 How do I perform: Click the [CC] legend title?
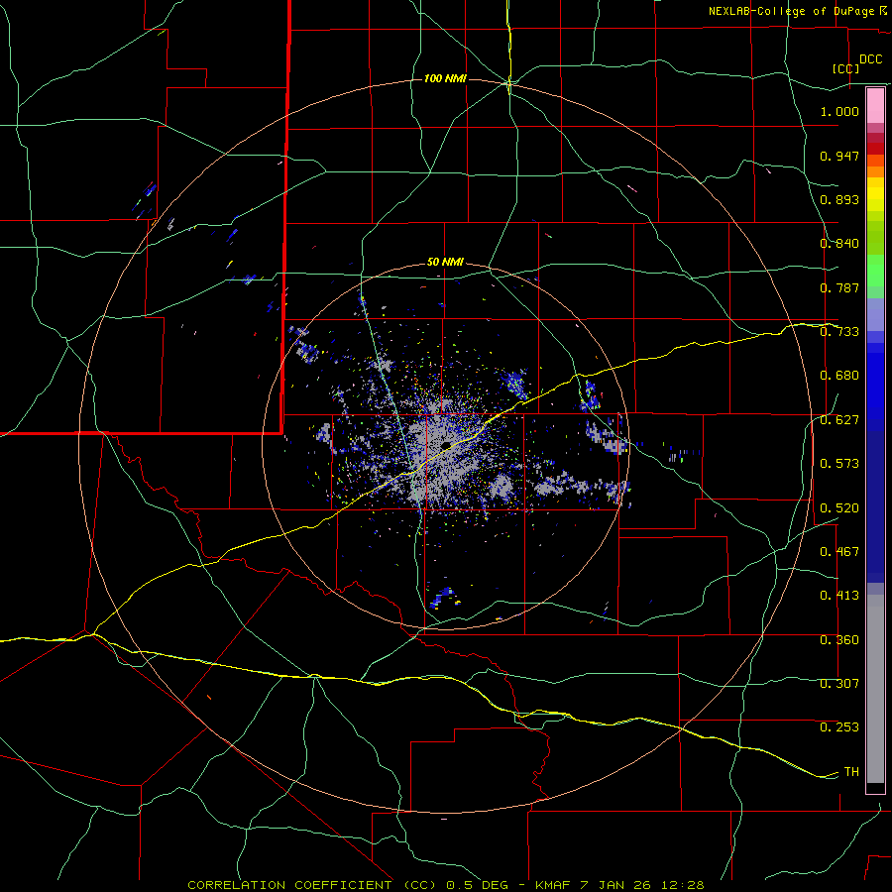tap(845, 68)
